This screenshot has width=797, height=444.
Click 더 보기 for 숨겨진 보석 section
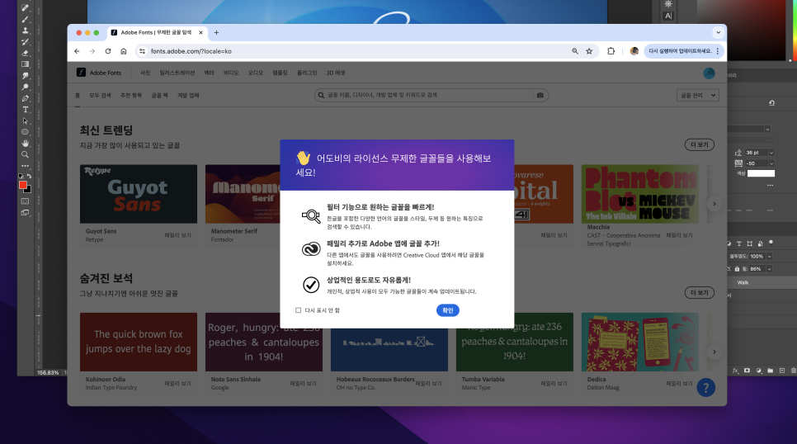pos(700,292)
